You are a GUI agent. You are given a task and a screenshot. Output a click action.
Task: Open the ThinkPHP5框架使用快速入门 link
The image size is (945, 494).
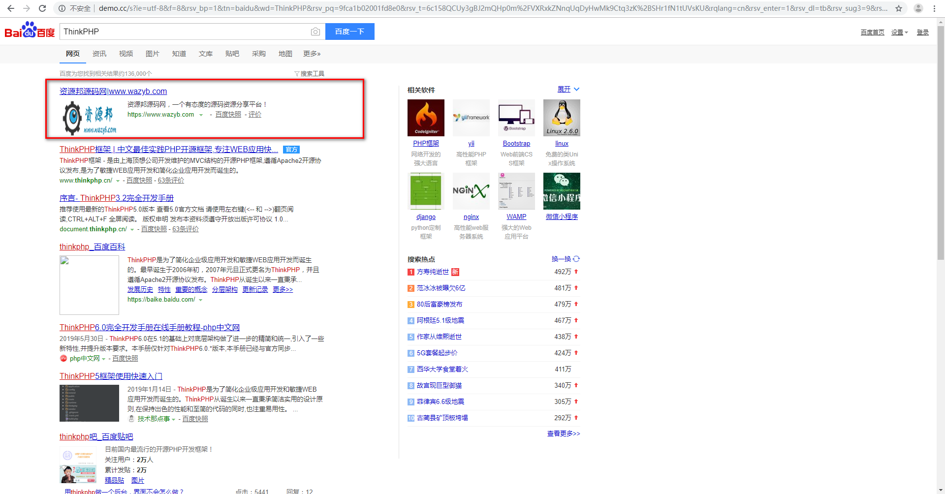pyautogui.click(x=111, y=376)
